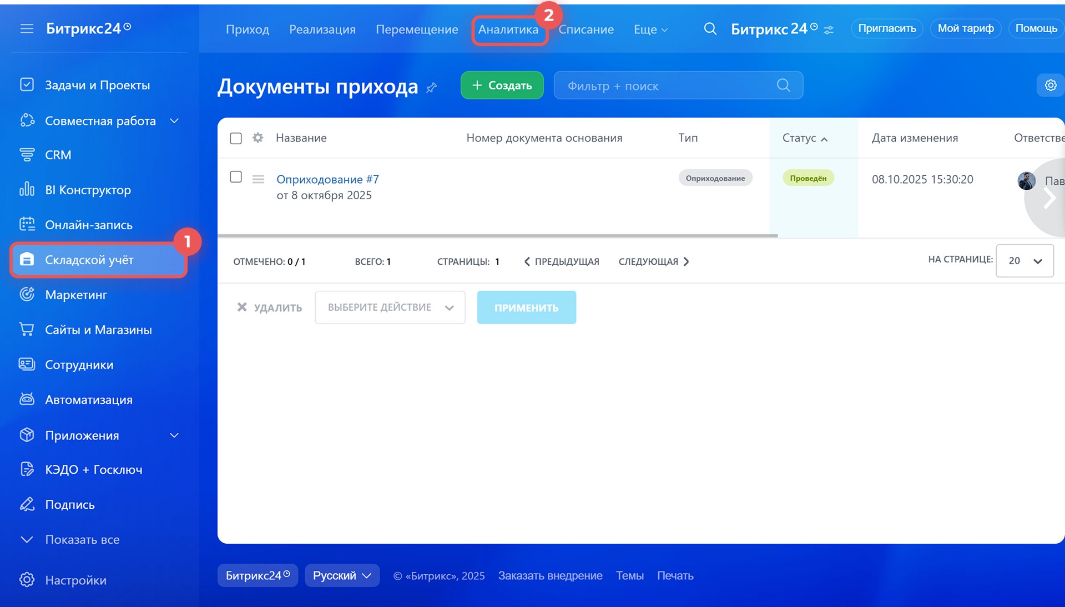Open the search magnifier in top bar

click(x=710, y=29)
